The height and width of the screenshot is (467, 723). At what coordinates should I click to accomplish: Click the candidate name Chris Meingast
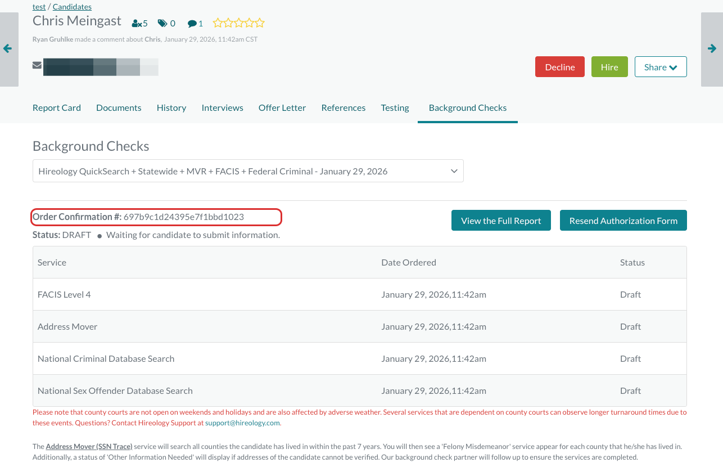pos(77,21)
